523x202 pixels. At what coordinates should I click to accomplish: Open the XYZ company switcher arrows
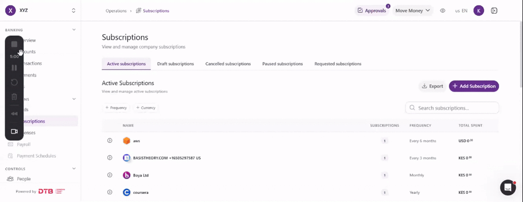coord(74,11)
